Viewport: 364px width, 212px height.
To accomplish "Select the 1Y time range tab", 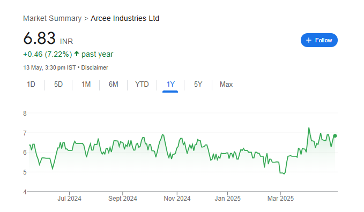I will pos(170,84).
